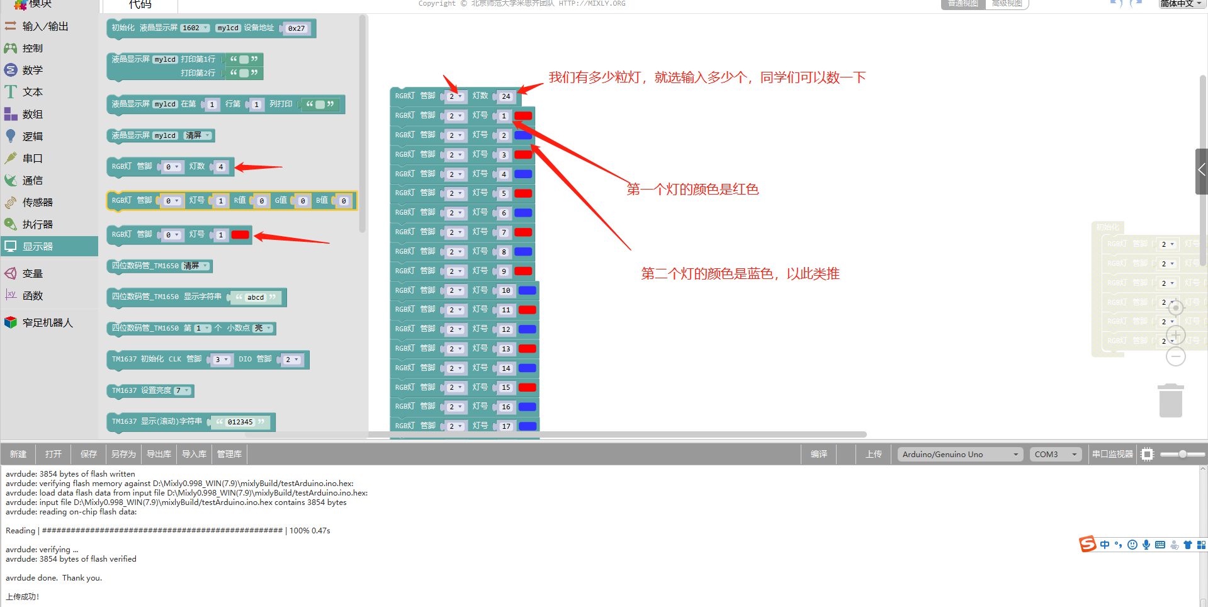The image size is (1208, 607).
Task: Click 管理库 button
Action: [x=229, y=454]
